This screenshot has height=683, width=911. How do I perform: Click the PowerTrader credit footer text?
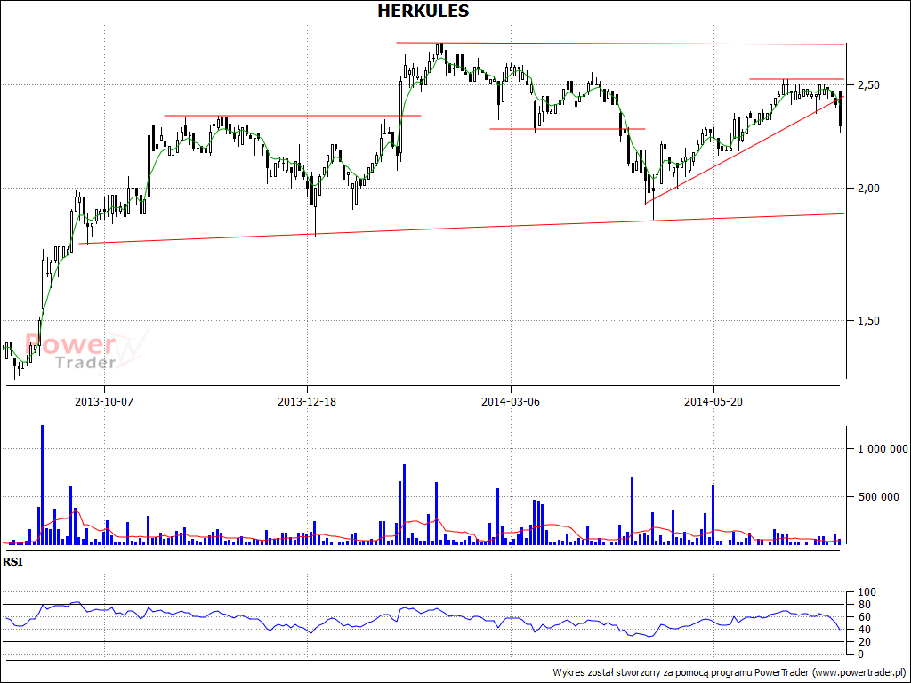coord(730,672)
